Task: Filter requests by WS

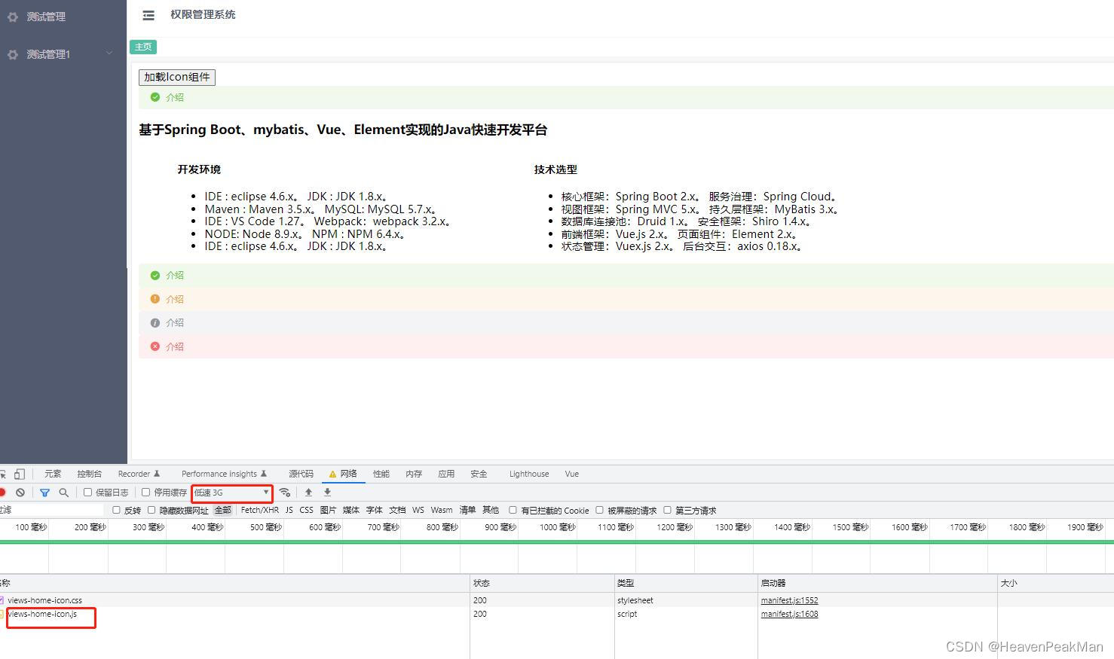Action: [418, 510]
